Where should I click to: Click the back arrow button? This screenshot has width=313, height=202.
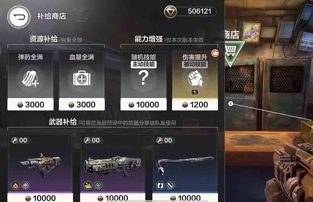[19, 17]
